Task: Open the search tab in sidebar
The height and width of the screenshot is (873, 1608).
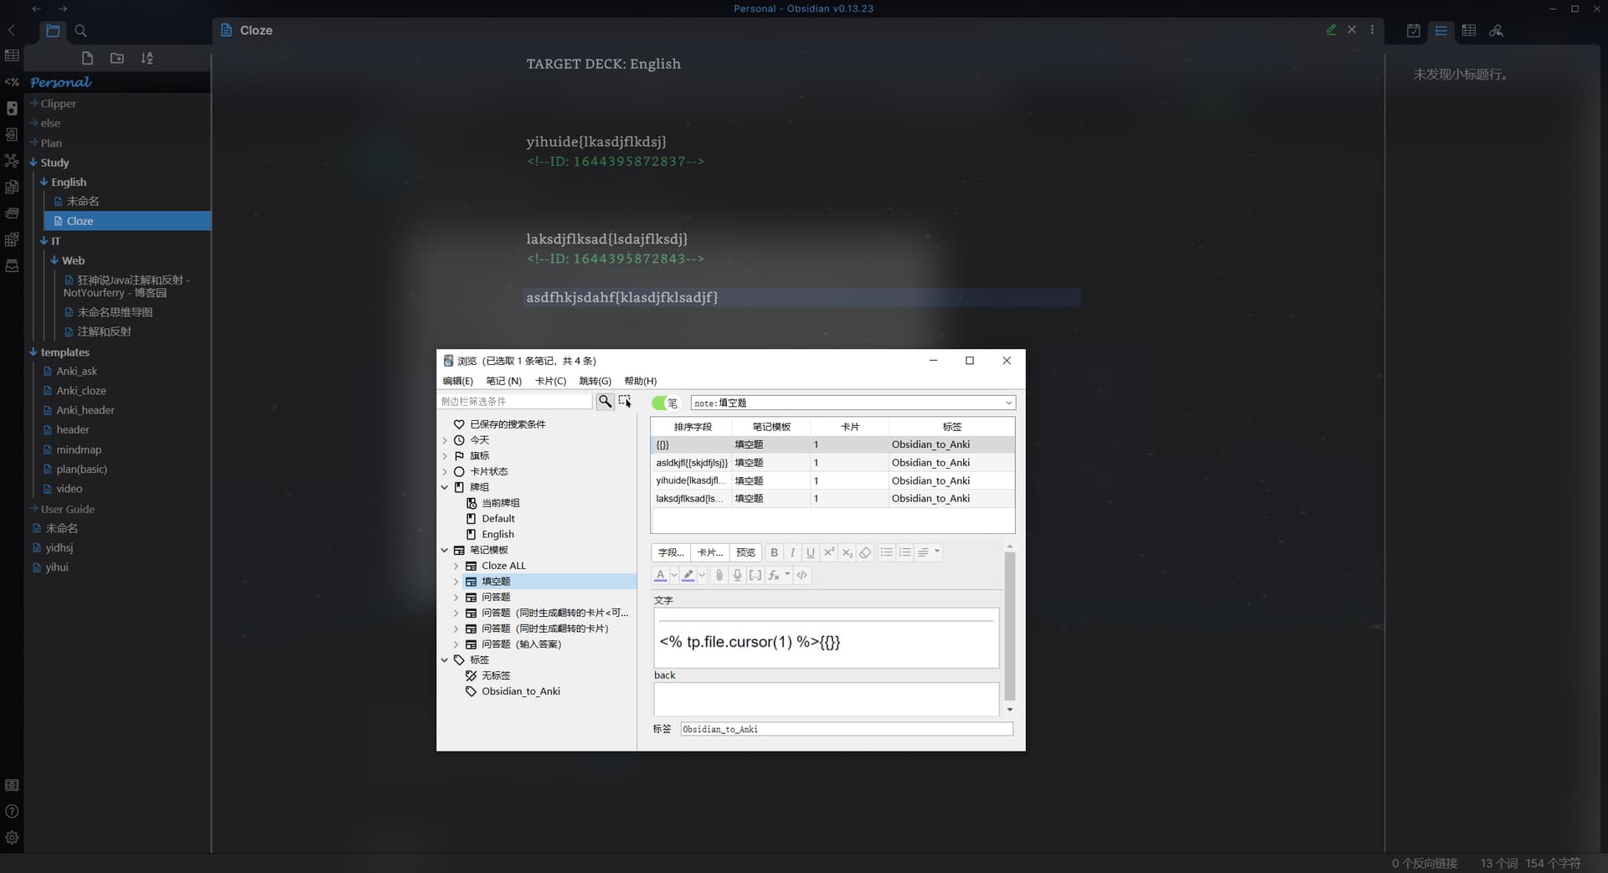Action: (x=80, y=31)
